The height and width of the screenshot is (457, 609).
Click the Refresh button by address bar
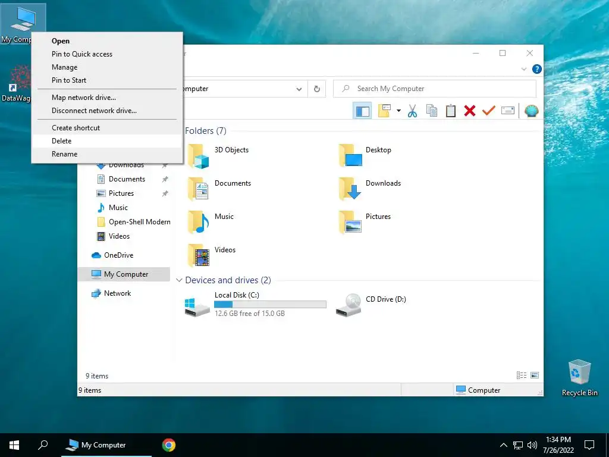[317, 89]
